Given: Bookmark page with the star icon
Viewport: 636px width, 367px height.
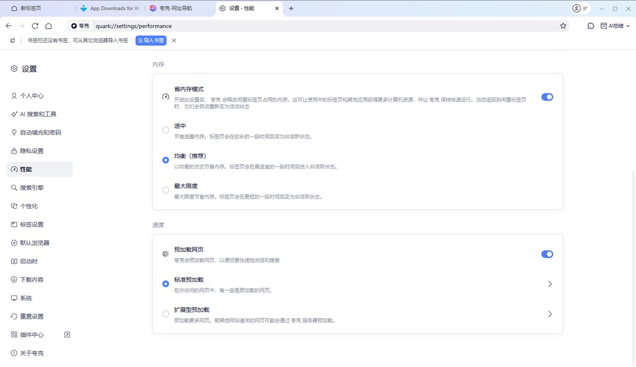Looking at the screenshot, I should tap(563, 26).
